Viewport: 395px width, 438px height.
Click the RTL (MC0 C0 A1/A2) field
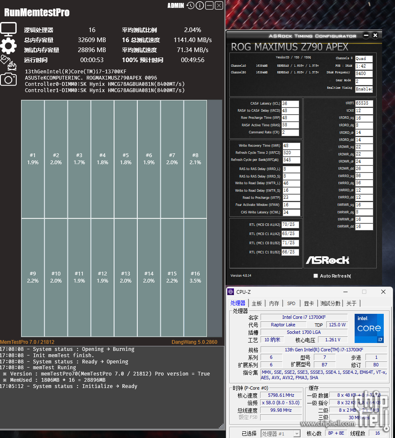(x=290, y=225)
